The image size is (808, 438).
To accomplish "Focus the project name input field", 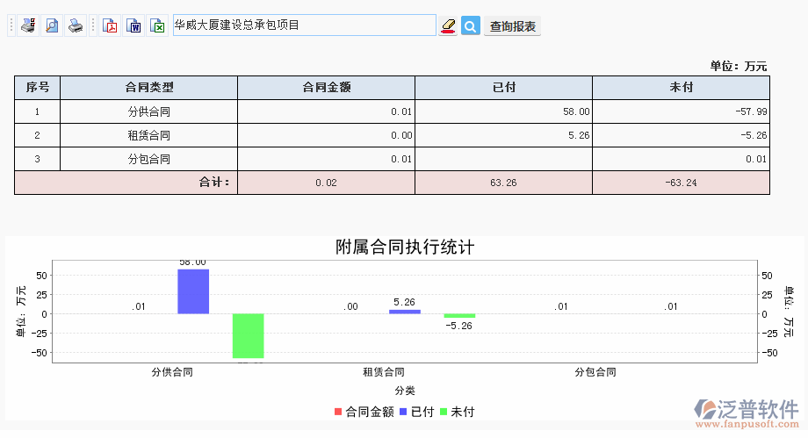I will tap(305, 25).
